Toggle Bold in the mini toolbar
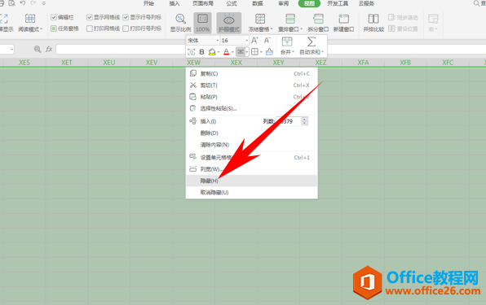The width and height of the screenshot is (486, 305). pos(201,52)
